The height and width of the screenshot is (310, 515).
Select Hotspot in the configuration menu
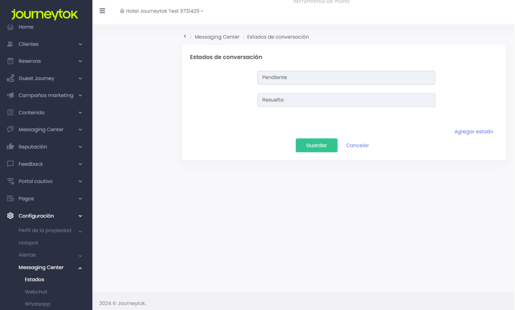coord(28,243)
